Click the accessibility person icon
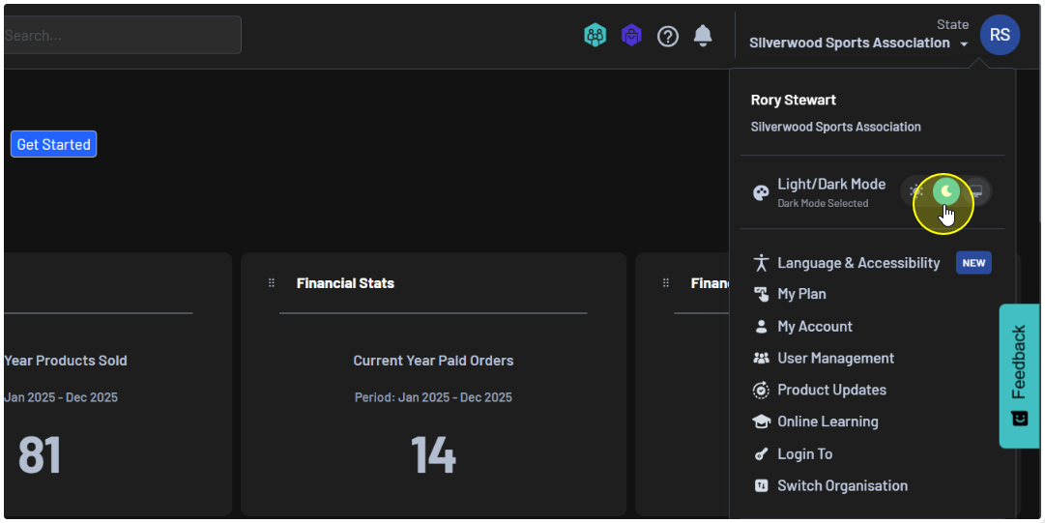Screen dimensions: 1045x523 pos(761,263)
